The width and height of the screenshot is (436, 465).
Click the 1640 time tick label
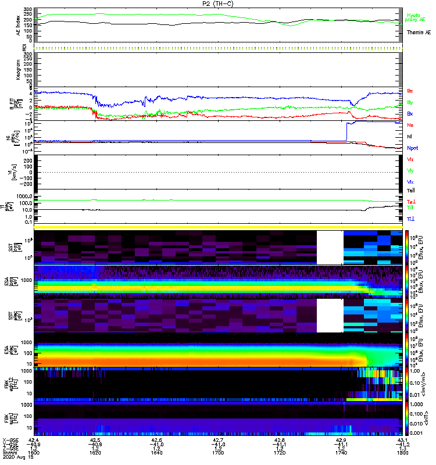[156, 453]
